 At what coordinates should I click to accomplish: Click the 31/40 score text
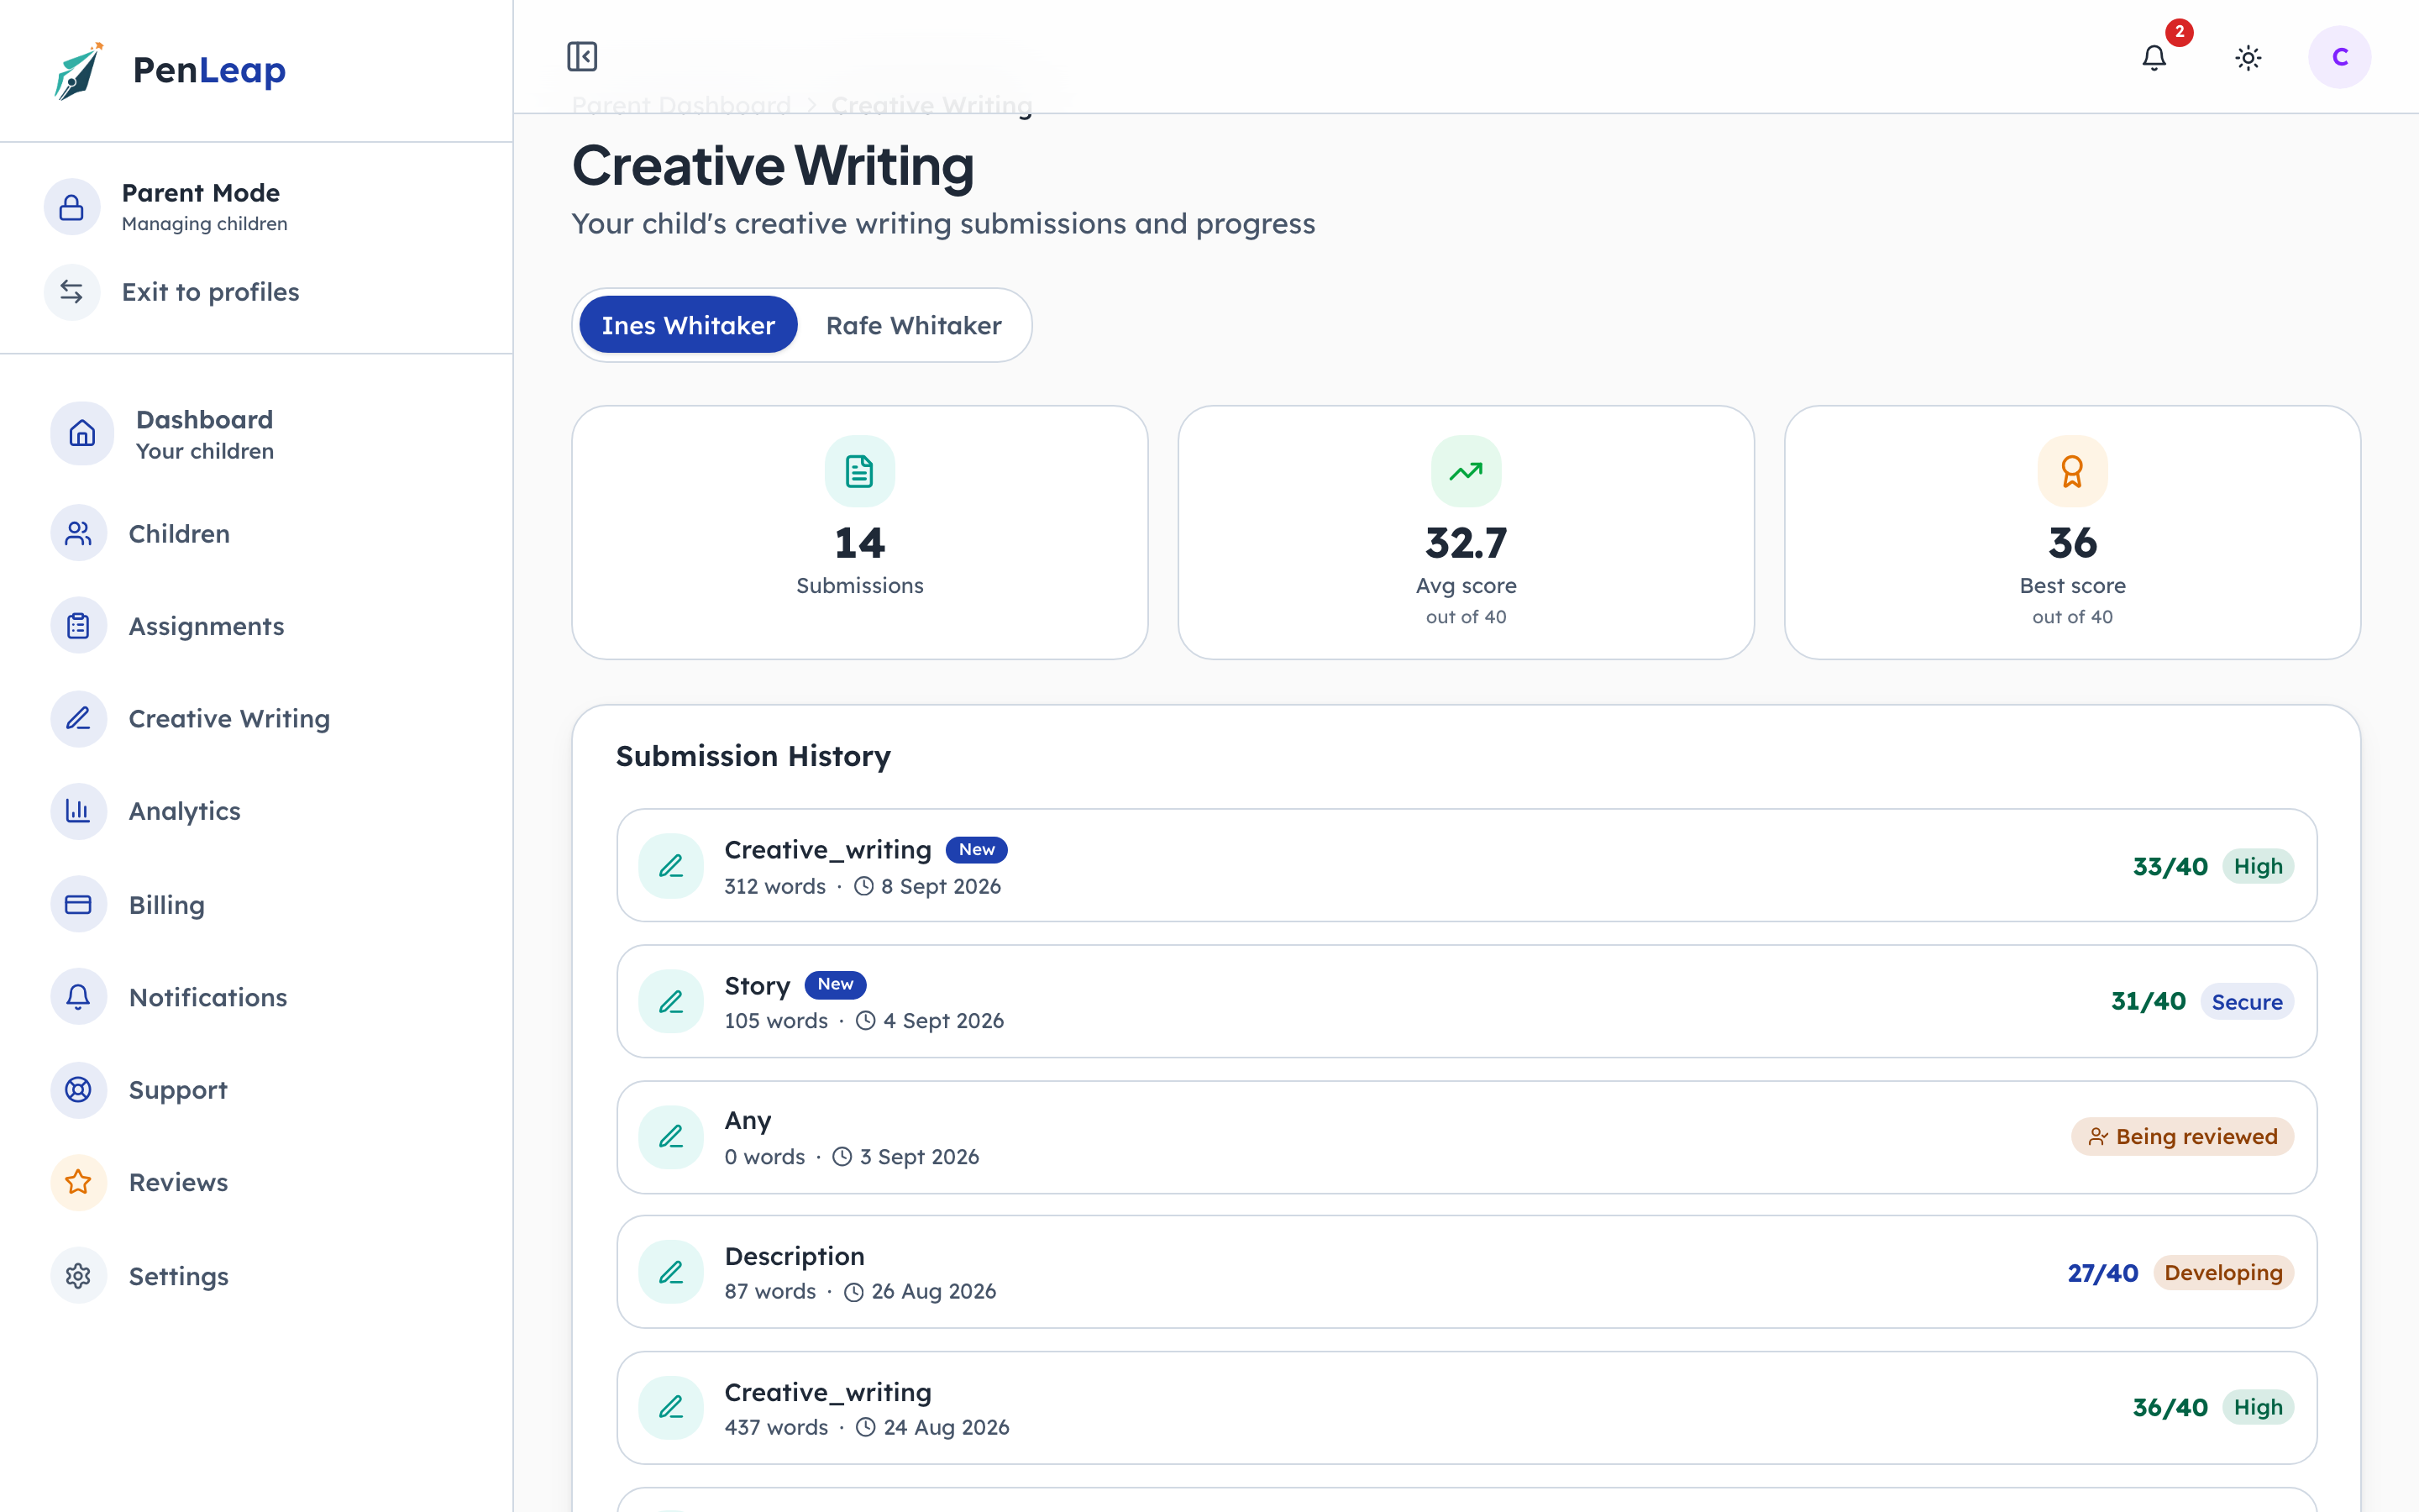click(x=2148, y=1002)
